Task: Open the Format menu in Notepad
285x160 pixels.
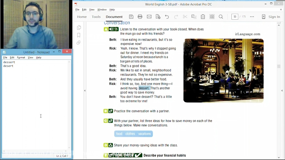Action: tap(21, 58)
